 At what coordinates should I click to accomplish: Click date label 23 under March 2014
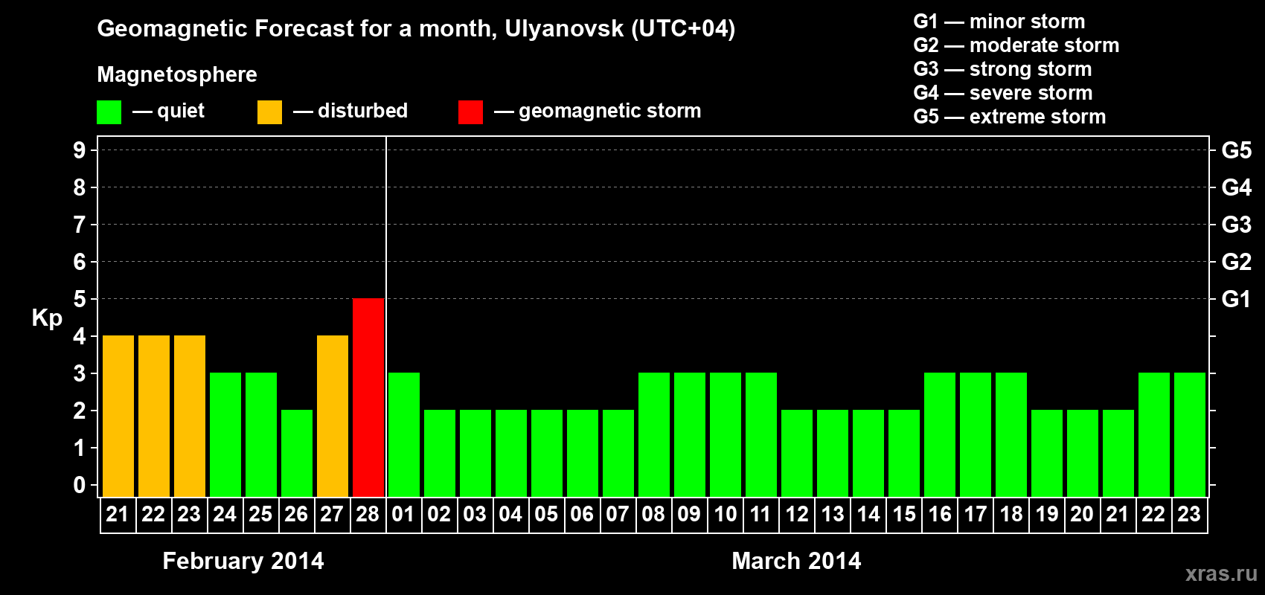[x=1189, y=514]
